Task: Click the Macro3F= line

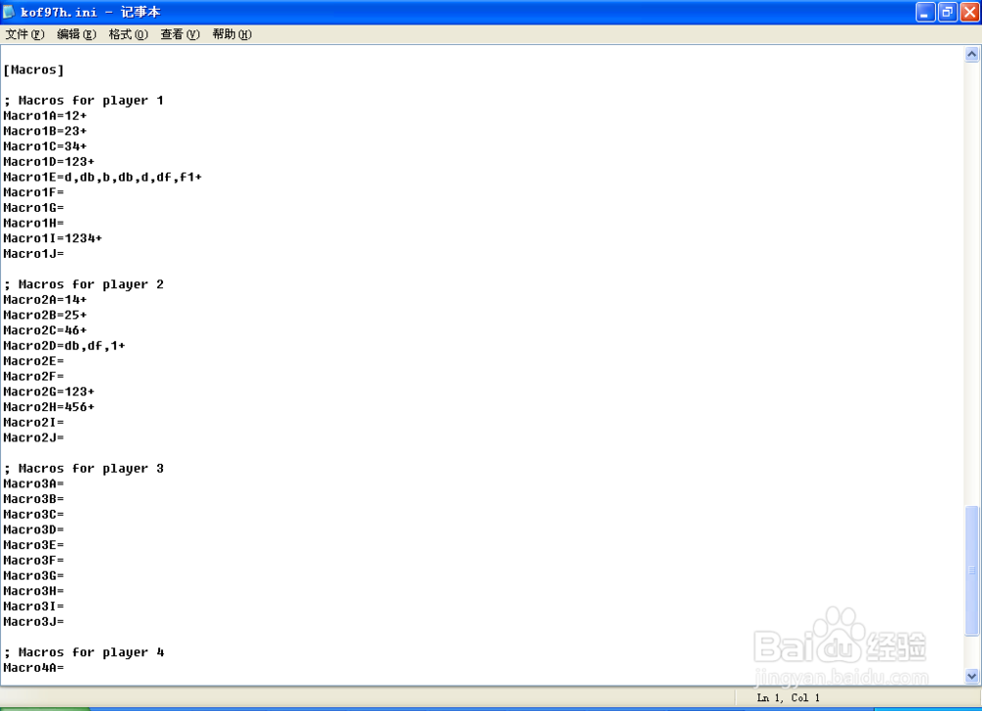Action: (33, 560)
